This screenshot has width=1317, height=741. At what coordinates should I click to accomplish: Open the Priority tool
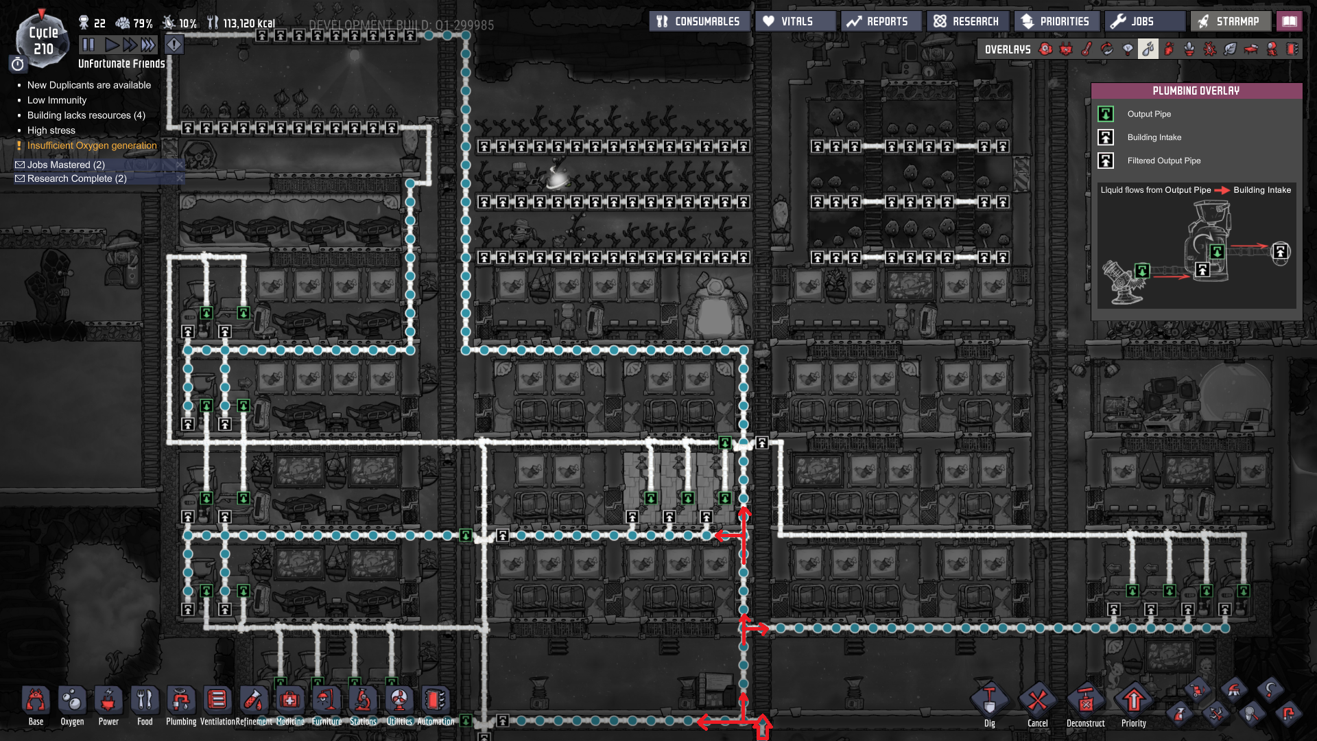point(1133,701)
